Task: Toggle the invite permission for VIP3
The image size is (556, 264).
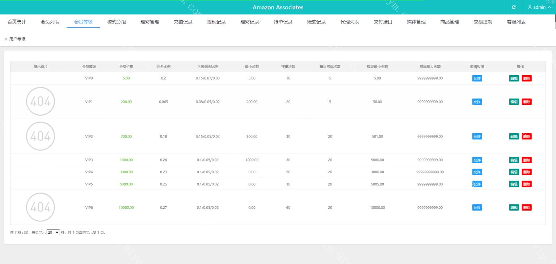Action: [477, 160]
